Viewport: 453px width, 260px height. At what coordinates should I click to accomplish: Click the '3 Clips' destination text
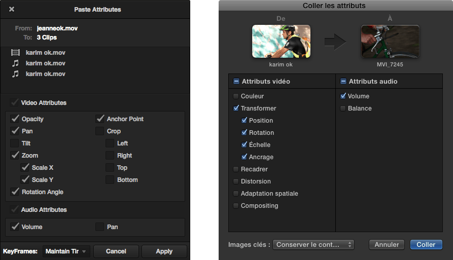coord(47,38)
